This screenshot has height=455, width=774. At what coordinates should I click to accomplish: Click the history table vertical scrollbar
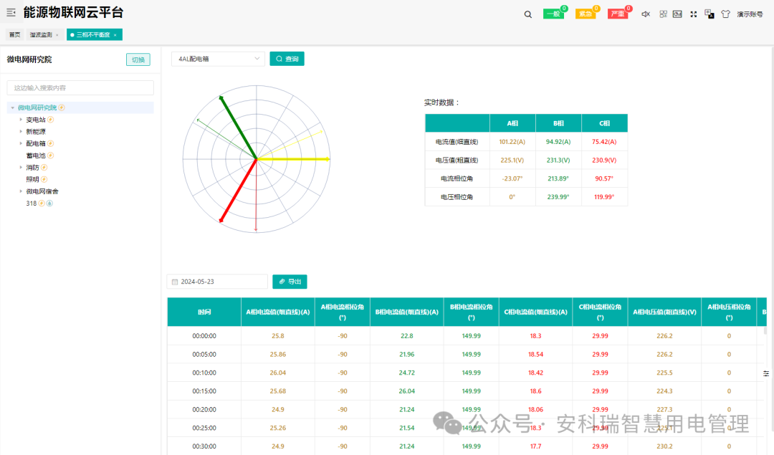tap(765, 330)
